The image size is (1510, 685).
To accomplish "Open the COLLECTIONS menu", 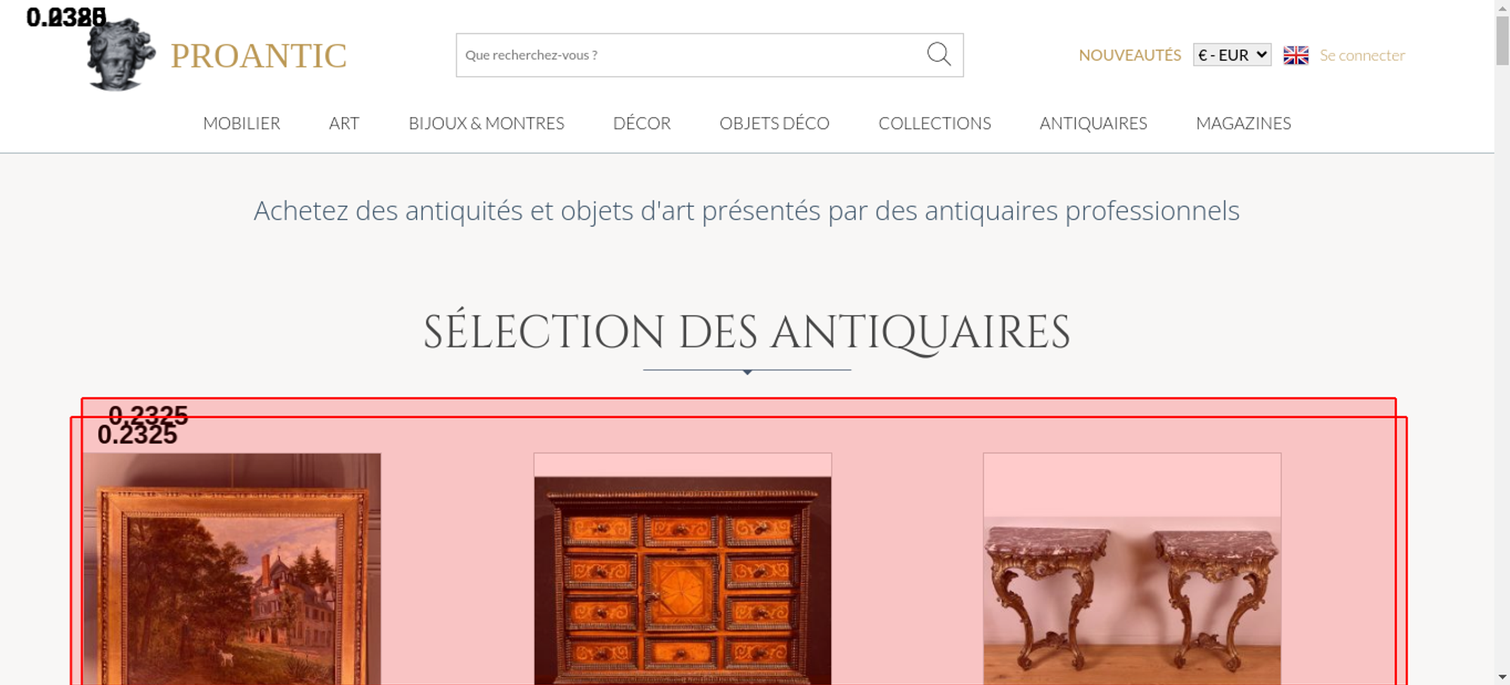I will point(935,123).
